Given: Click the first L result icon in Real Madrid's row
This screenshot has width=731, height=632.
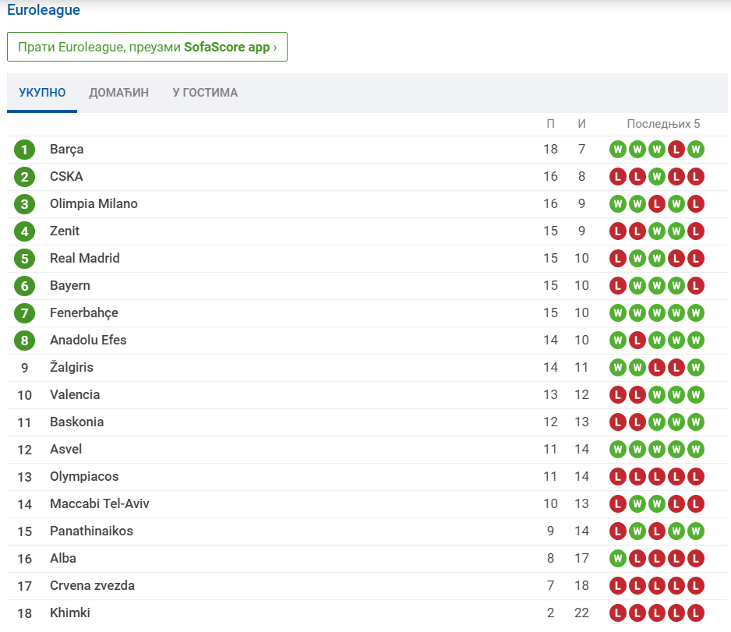Looking at the screenshot, I should coord(618,259).
